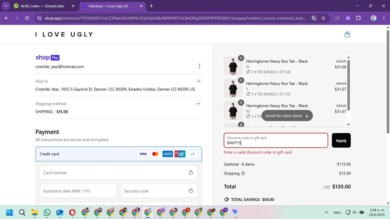Open the shopping bag cart icon
The width and height of the screenshot is (390, 219).
[x=347, y=34]
